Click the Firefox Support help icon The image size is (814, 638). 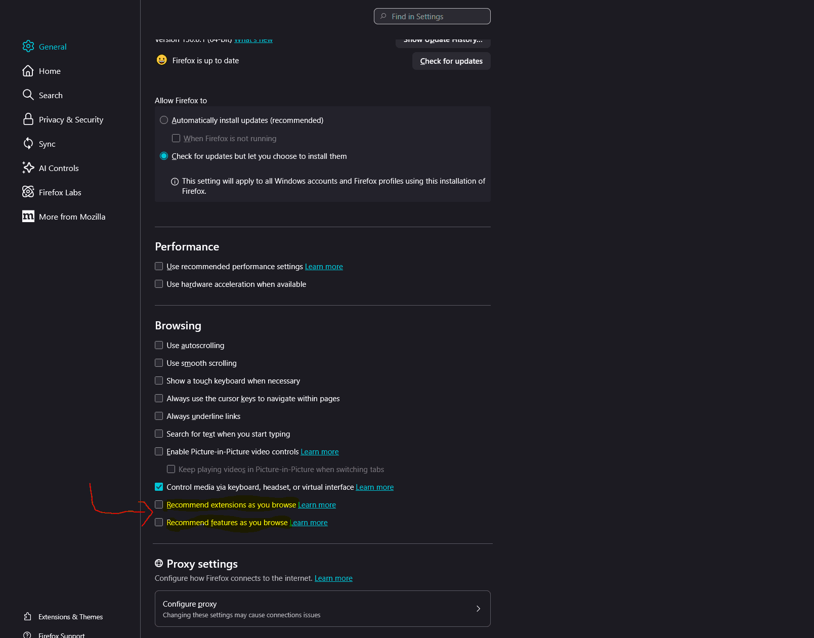[x=28, y=635]
